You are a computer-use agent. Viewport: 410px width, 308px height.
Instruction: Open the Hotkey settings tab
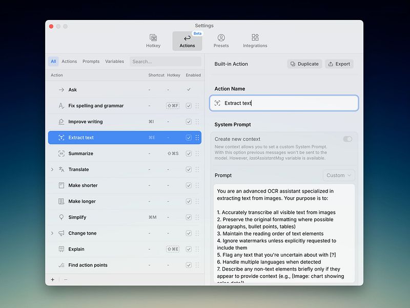(153, 41)
